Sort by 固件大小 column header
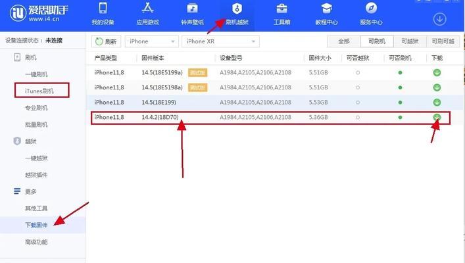 (320, 58)
